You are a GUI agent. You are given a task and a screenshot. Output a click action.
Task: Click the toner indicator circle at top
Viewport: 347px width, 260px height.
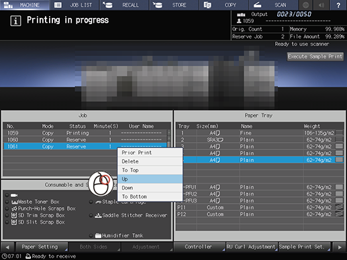click(x=7, y=195)
